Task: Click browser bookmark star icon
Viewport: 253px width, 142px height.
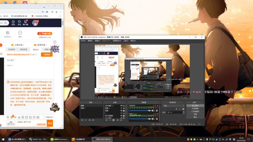Action: pyautogui.click(x=47, y=12)
